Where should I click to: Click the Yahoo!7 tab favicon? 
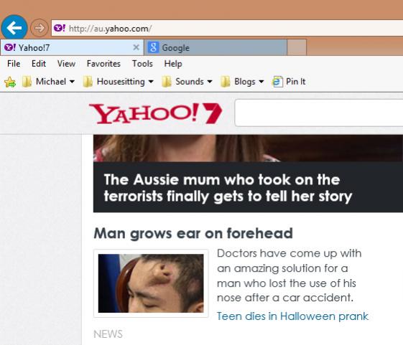[10, 47]
